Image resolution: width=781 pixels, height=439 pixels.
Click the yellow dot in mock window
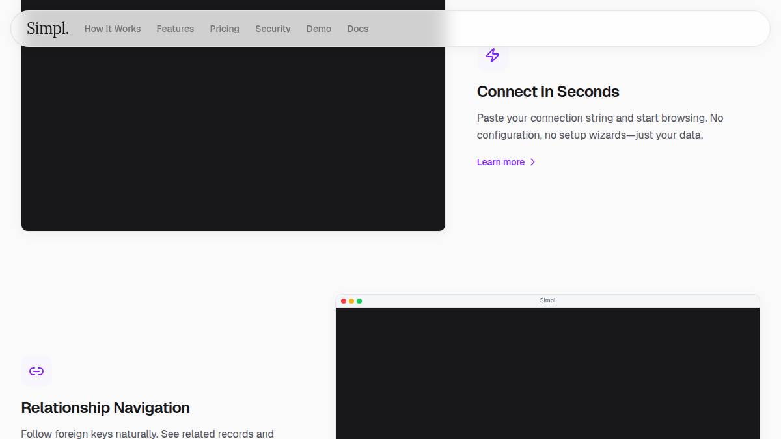point(351,301)
